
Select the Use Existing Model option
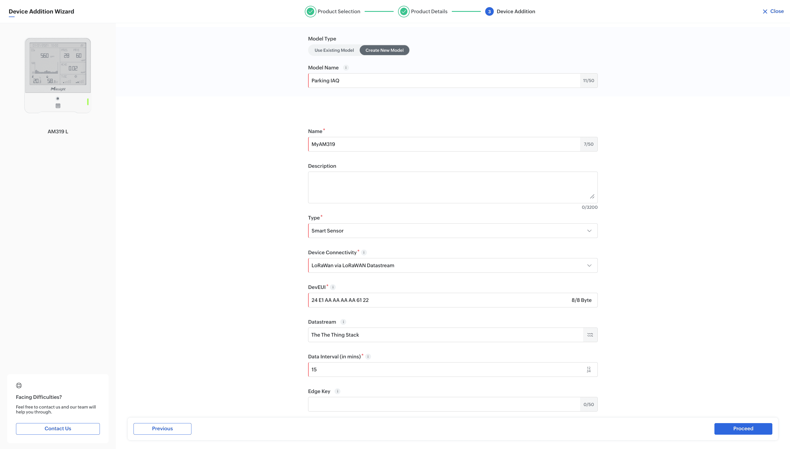click(334, 50)
